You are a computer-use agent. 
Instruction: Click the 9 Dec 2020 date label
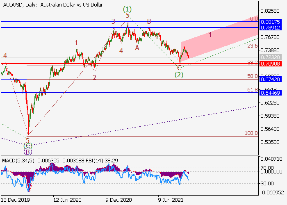(x=118, y=200)
